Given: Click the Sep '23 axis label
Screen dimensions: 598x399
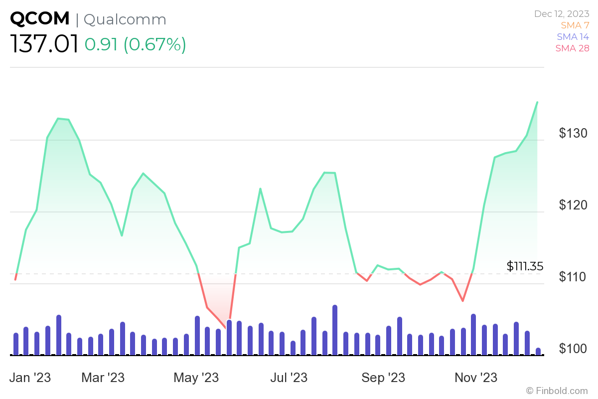Looking at the screenshot, I should pos(383,378).
